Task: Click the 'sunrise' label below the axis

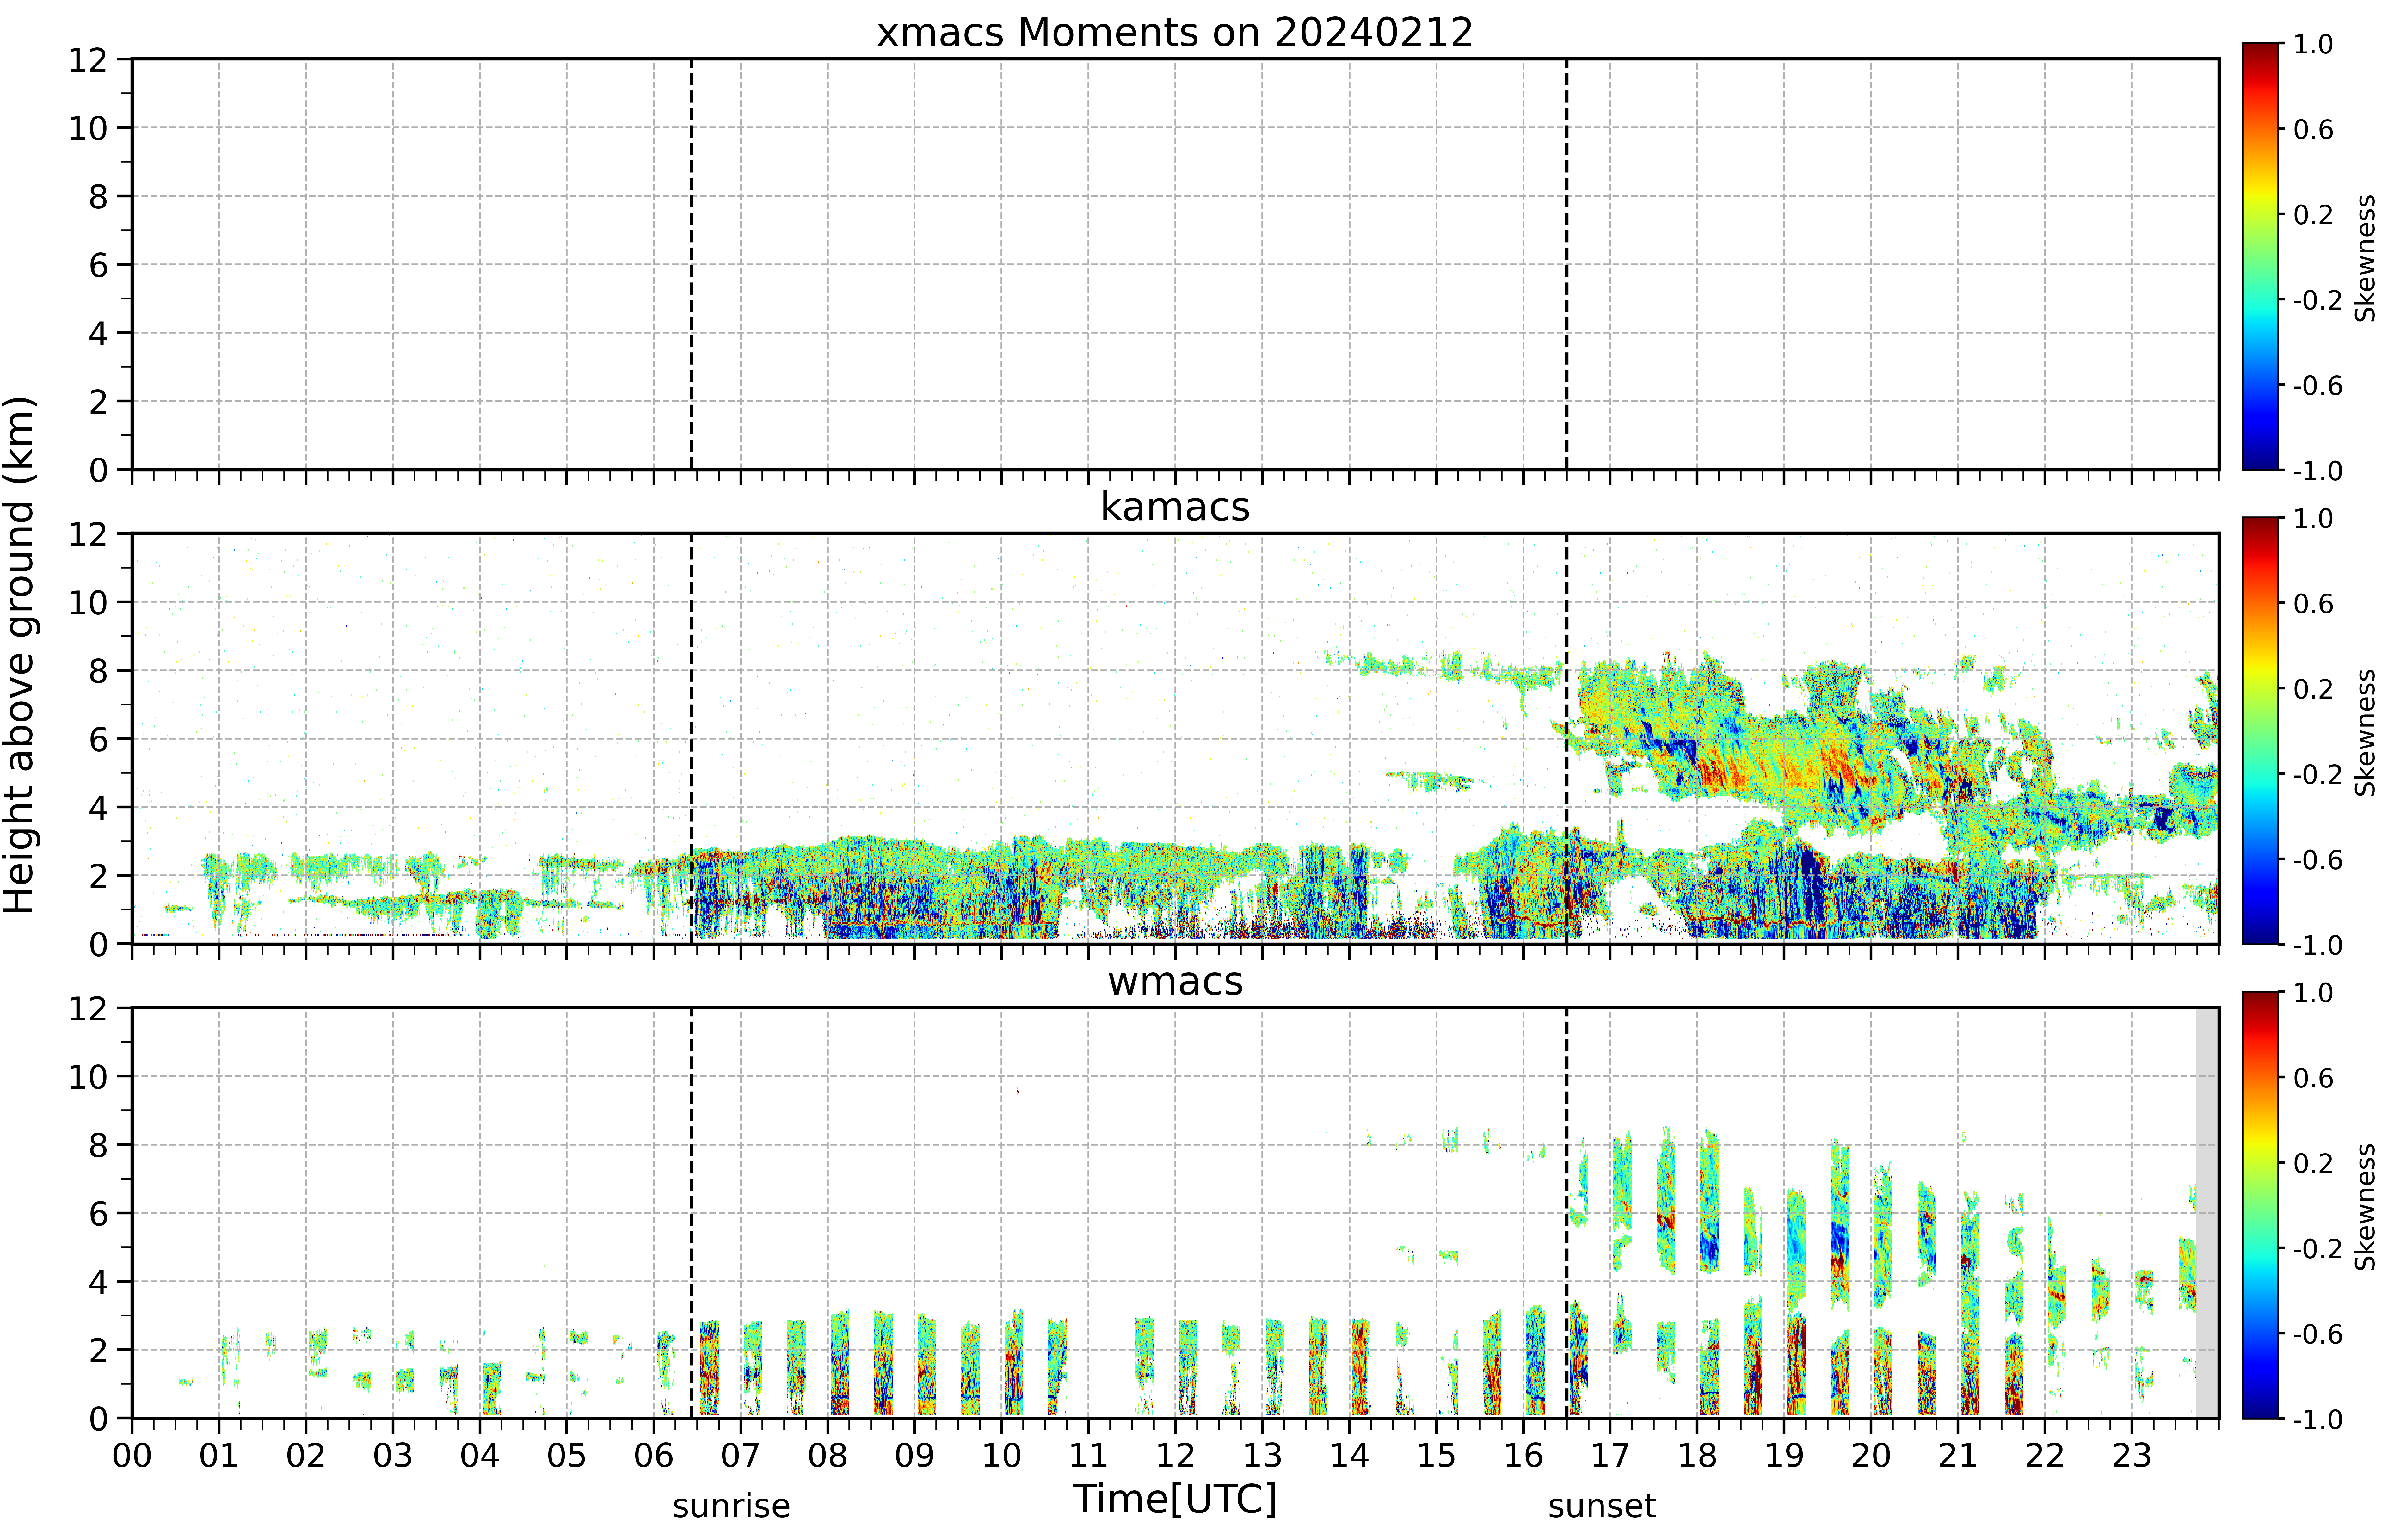Action: [x=731, y=1506]
